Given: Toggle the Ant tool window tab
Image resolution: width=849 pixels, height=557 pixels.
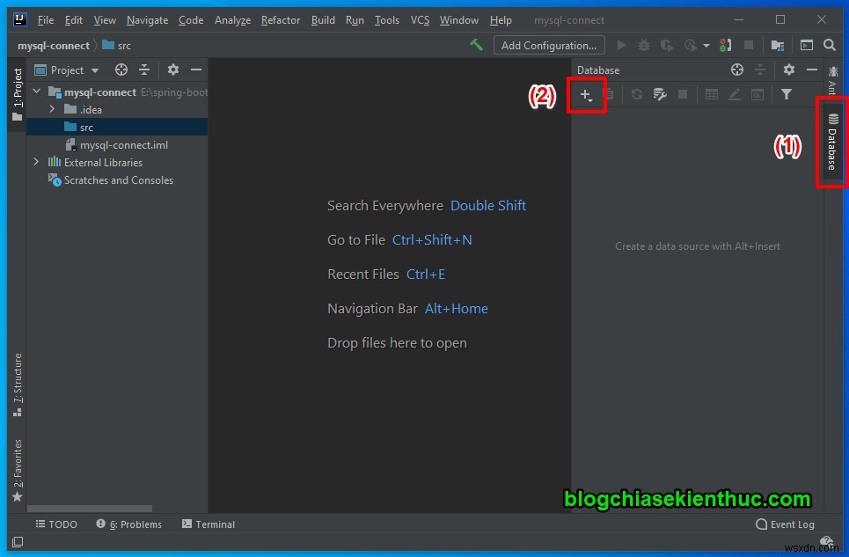Looking at the screenshot, I should pos(832,79).
